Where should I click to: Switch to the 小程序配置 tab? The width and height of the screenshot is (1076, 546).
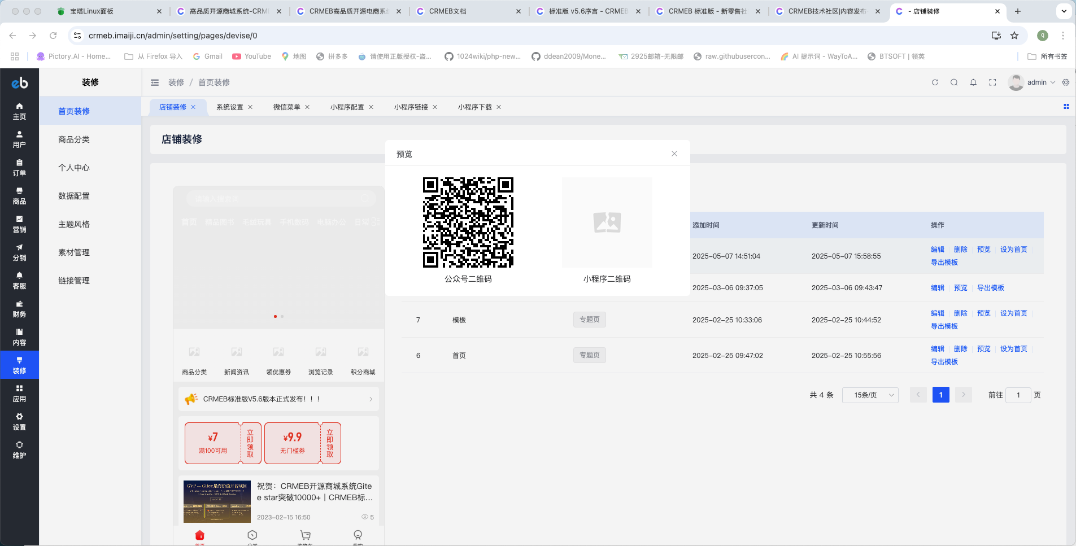click(347, 107)
